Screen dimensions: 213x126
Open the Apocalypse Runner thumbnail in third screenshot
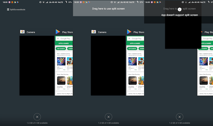203,81
